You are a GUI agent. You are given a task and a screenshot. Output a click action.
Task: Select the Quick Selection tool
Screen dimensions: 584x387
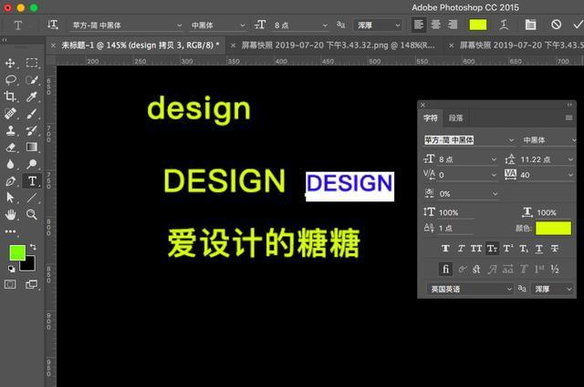[32, 80]
